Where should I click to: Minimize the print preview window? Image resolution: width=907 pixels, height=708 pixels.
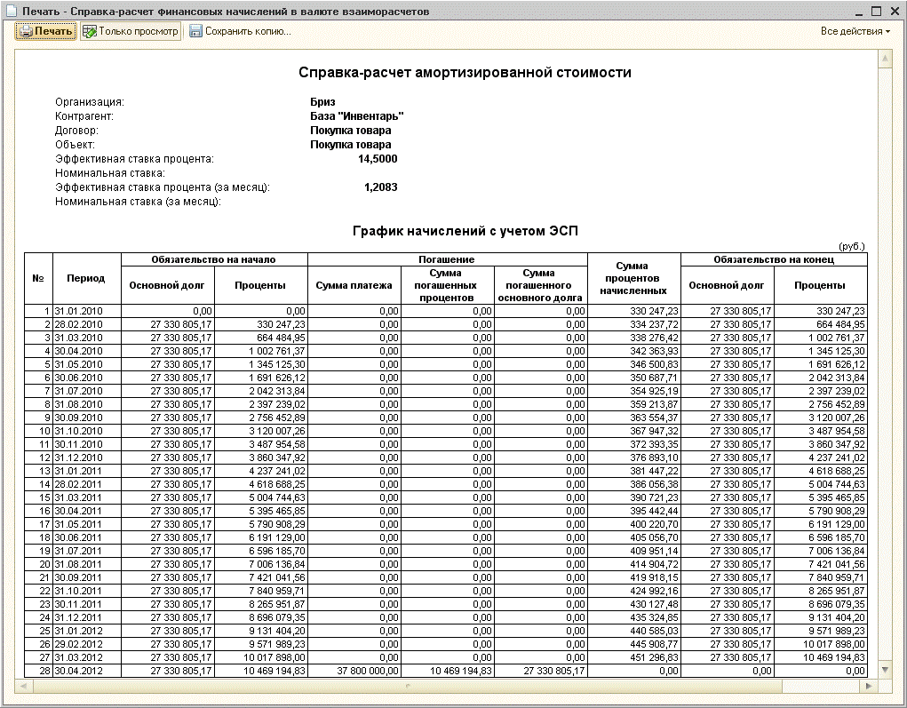(x=856, y=11)
